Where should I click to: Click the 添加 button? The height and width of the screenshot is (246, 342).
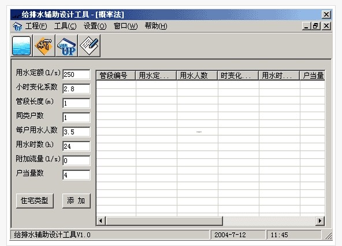76,200
